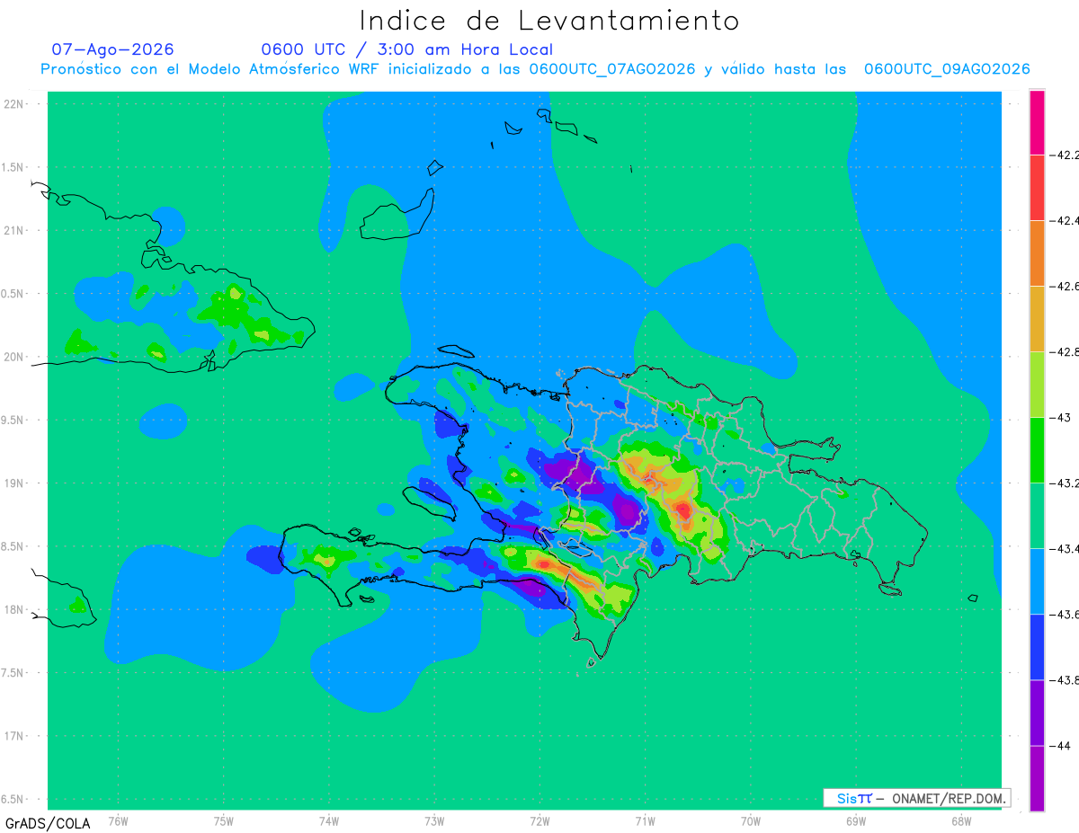Image resolution: width=1079 pixels, height=833 pixels.
Task: Select the '-43.8' legend value
Action: point(1065,679)
